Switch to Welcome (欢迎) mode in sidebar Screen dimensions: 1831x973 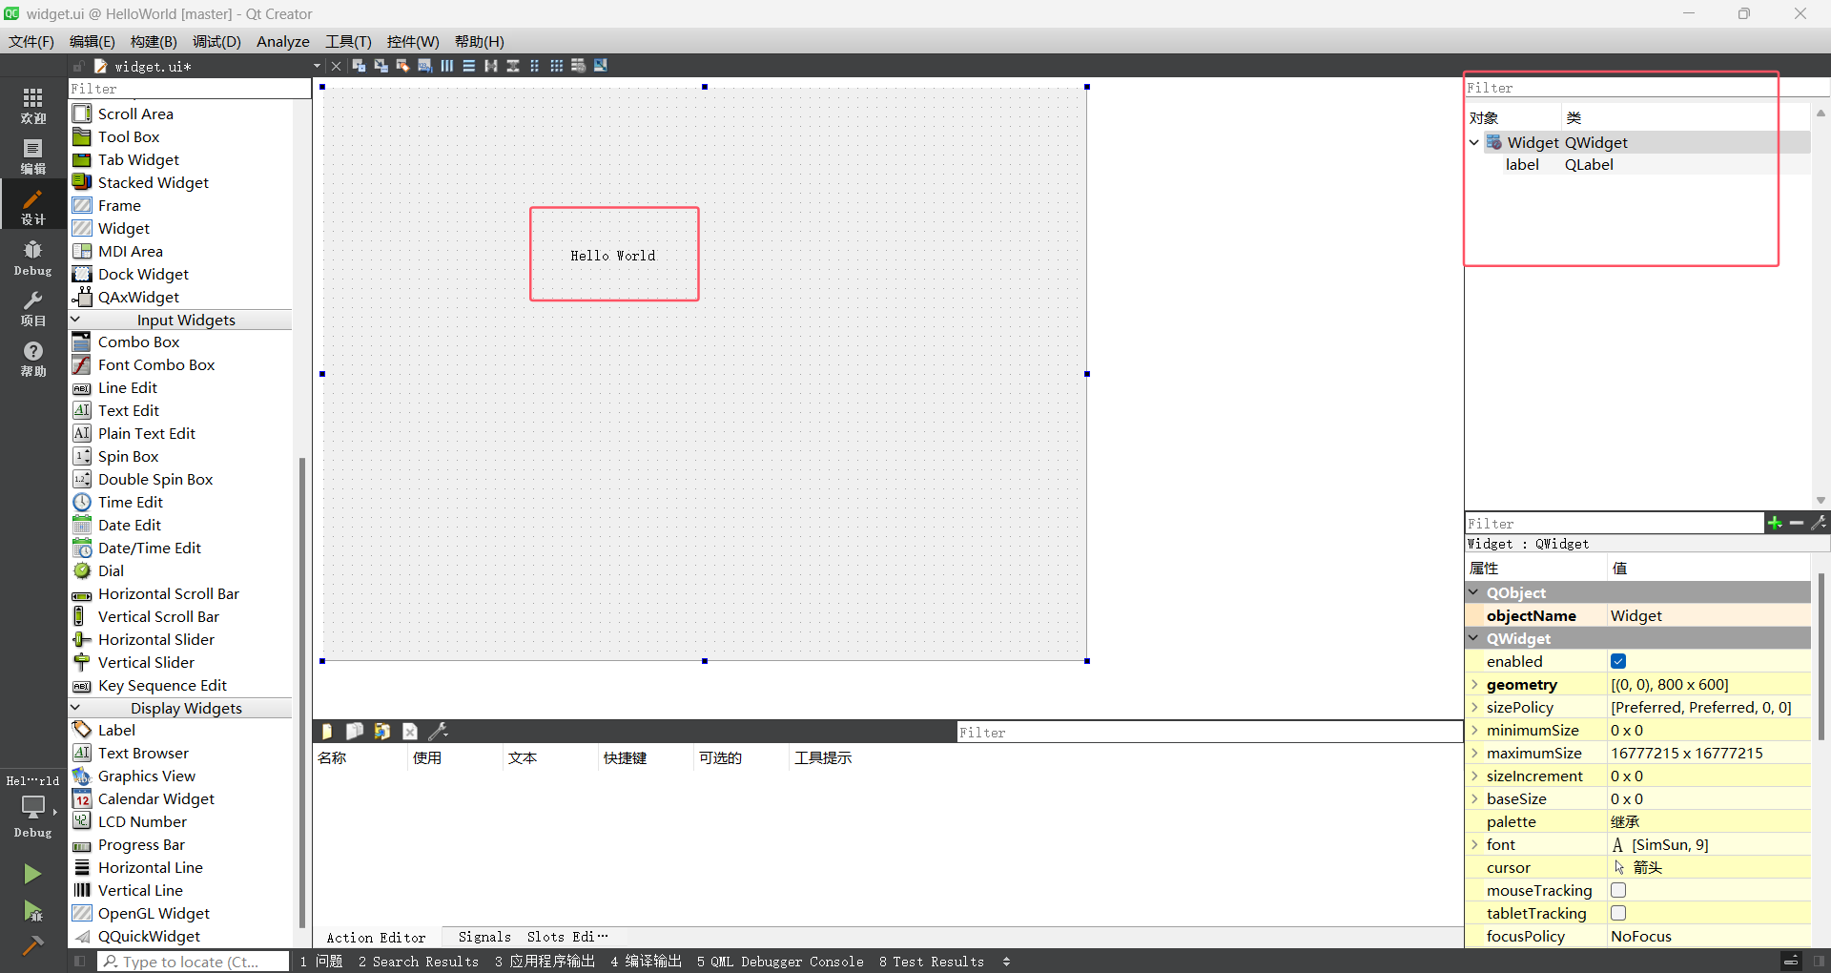[x=33, y=105]
